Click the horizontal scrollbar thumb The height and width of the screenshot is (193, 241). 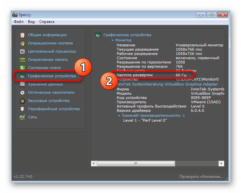pos(136,163)
